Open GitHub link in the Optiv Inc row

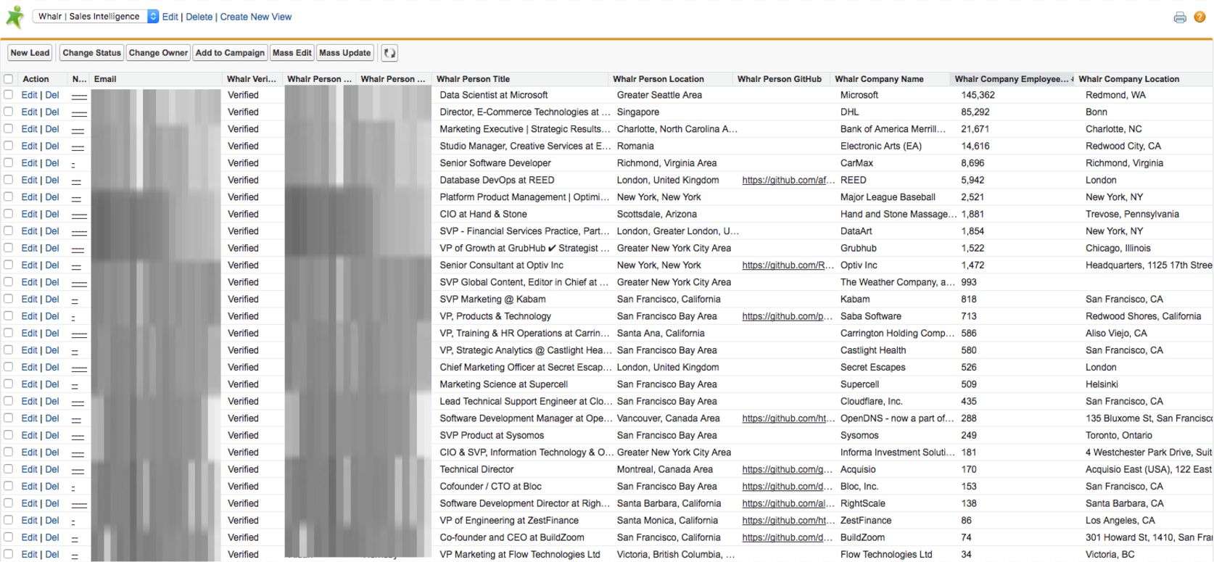788,265
